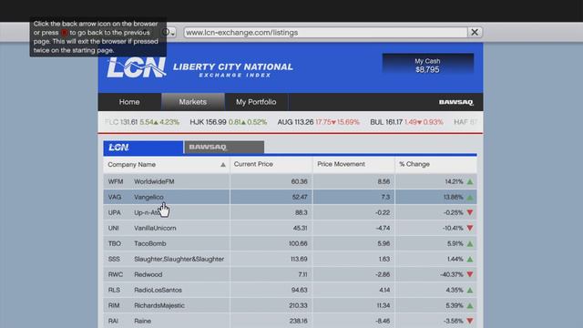Open the VanillaUnicorn stock row
This screenshot has width=583, height=328.
click(x=290, y=228)
